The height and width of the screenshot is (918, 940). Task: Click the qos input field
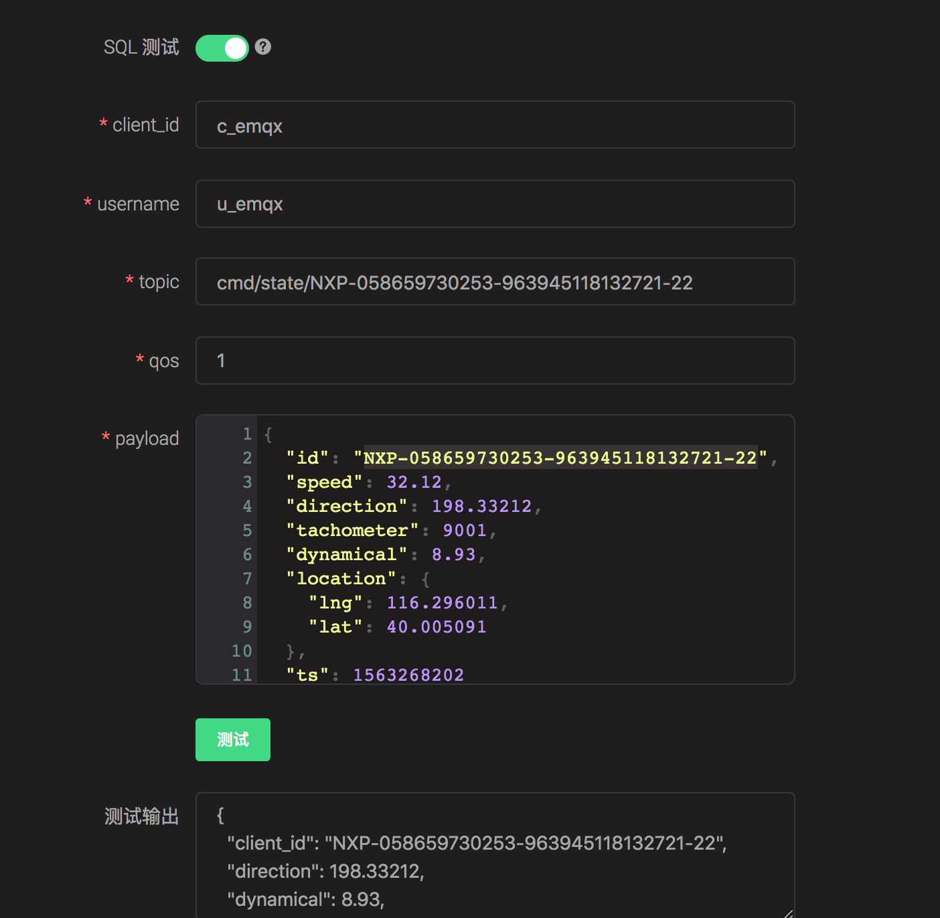point(495,360)
